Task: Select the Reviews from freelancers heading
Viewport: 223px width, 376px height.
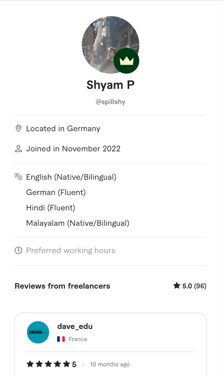Action: 62,286
